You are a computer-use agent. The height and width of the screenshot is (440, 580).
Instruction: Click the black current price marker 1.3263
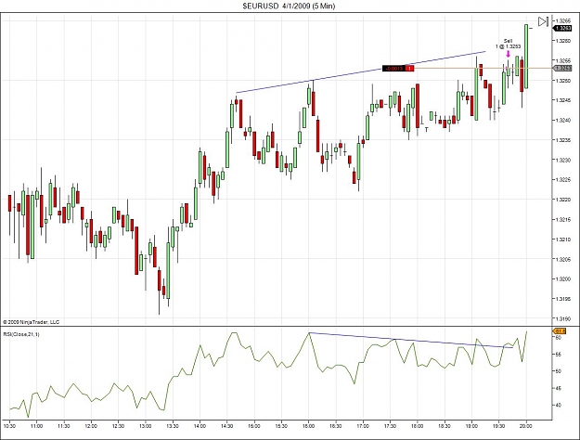[x=561, y=28]
